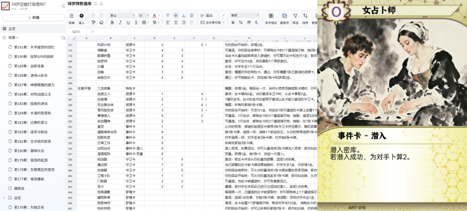Click the cell name box O213

click(76, 31)
